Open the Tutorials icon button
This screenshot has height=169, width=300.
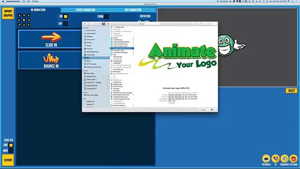point(266,159)
